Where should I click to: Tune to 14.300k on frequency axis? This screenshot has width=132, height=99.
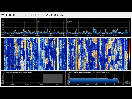(102, 36)
